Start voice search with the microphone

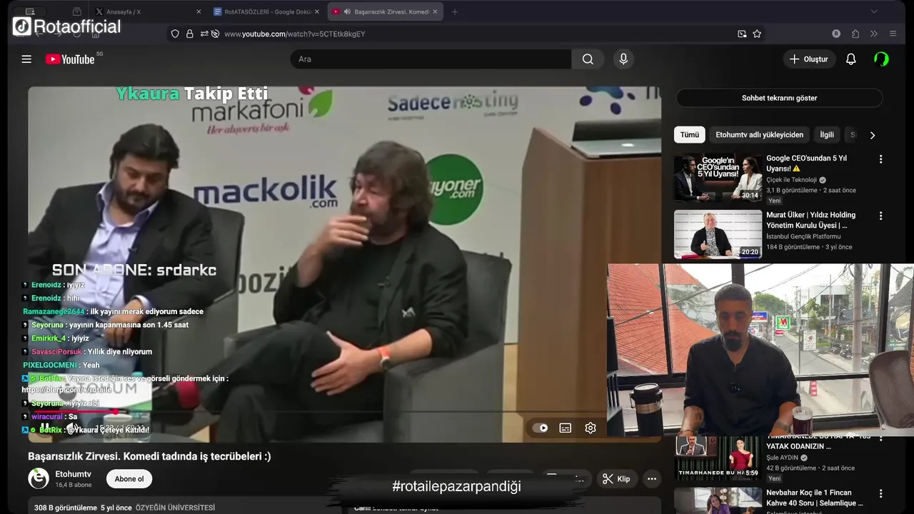pos(623,59)
